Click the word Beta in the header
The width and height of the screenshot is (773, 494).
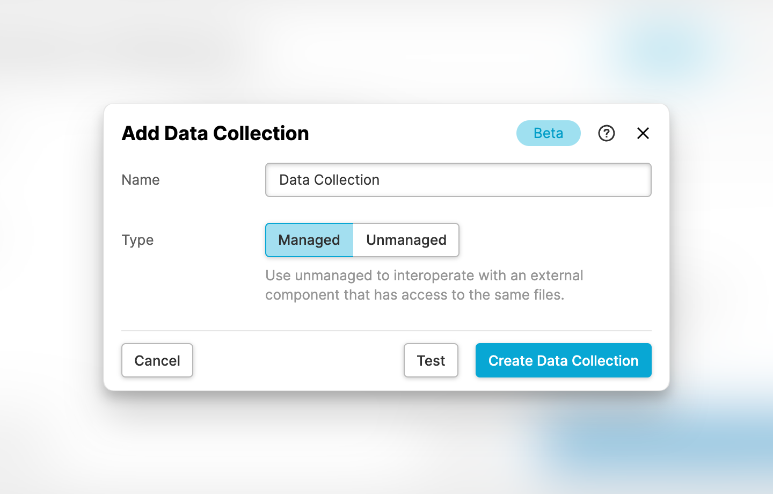(x=548, y=133)
